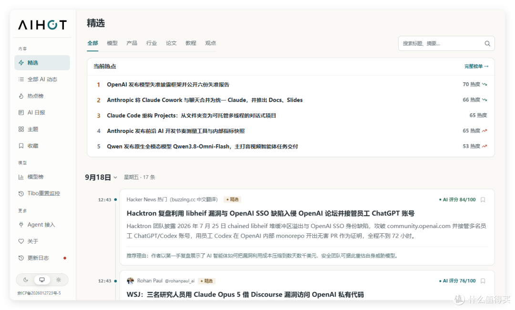Viewport: 515px width, 310px height.
Task: Click second 12:43 timeline marker dot
Action: click(x=115, y=281)
